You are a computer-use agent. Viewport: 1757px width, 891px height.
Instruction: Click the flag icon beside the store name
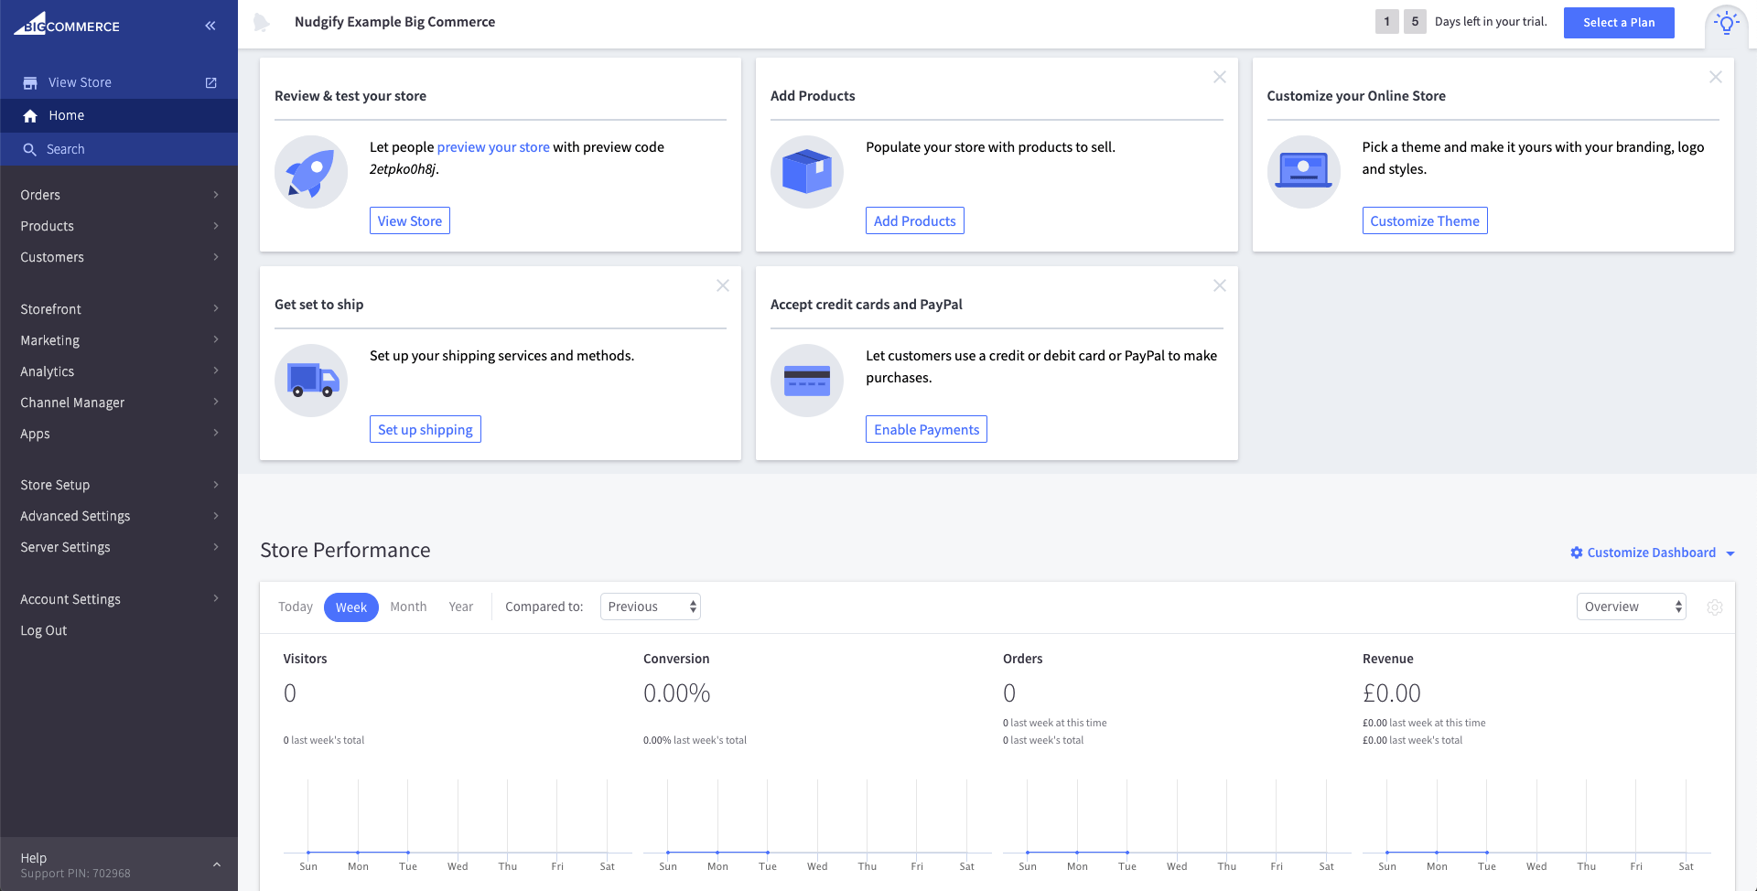(262, 22)
